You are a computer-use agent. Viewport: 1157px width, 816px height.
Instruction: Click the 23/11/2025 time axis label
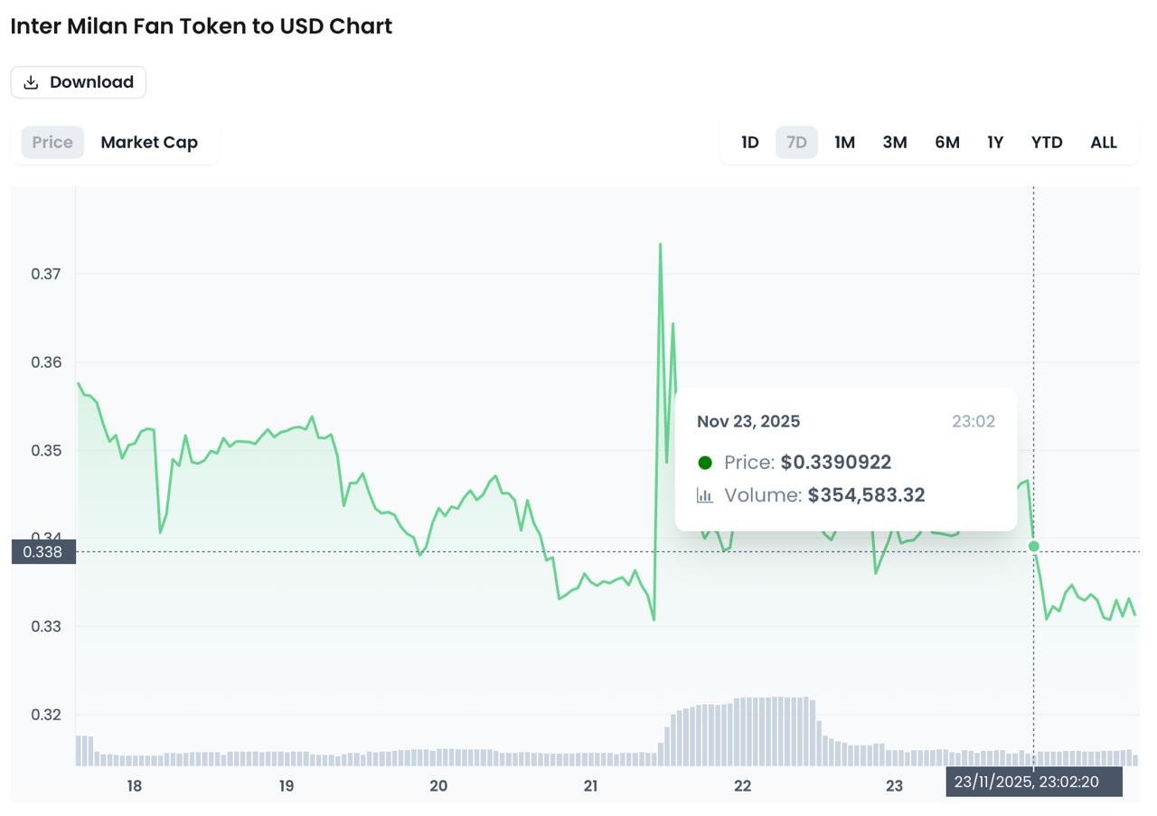(1034, 782)
